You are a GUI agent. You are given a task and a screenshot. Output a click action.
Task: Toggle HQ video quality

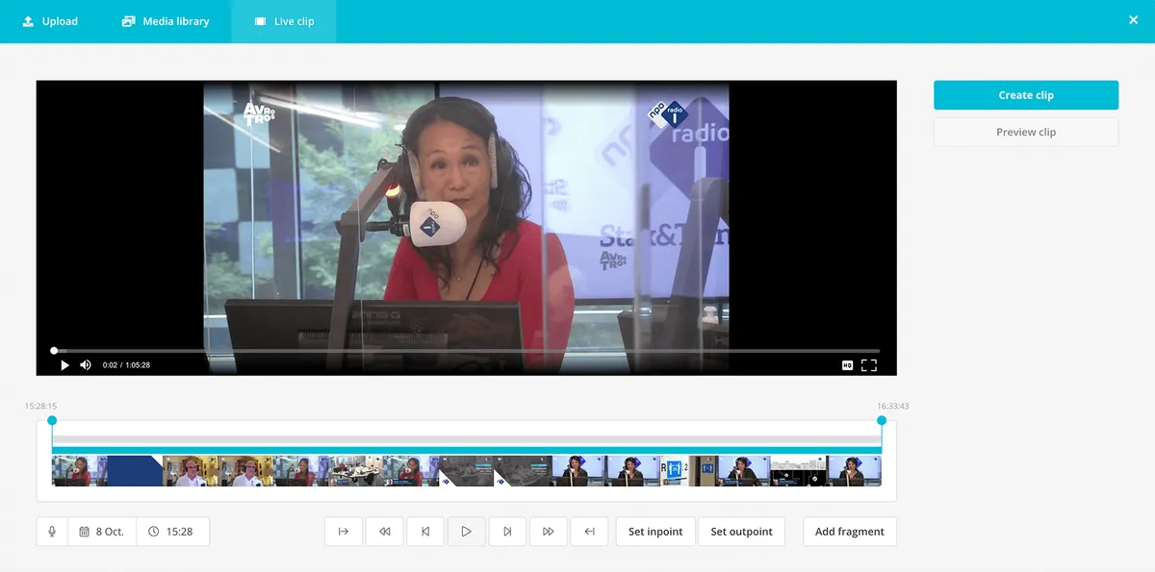click(847, 365)
